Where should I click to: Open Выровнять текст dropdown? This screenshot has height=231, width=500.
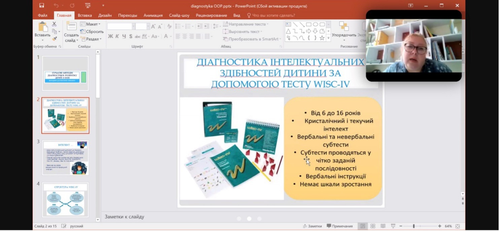click(242, 32)
